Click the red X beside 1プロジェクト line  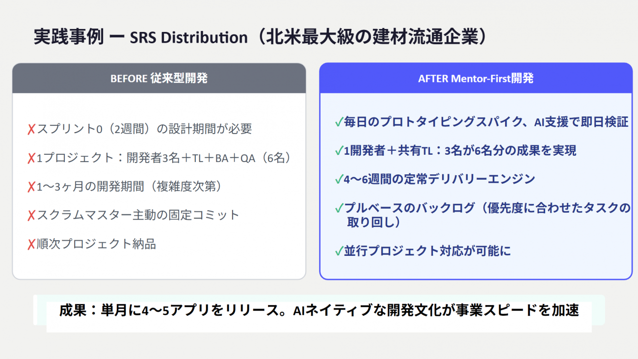coord(31,158)
